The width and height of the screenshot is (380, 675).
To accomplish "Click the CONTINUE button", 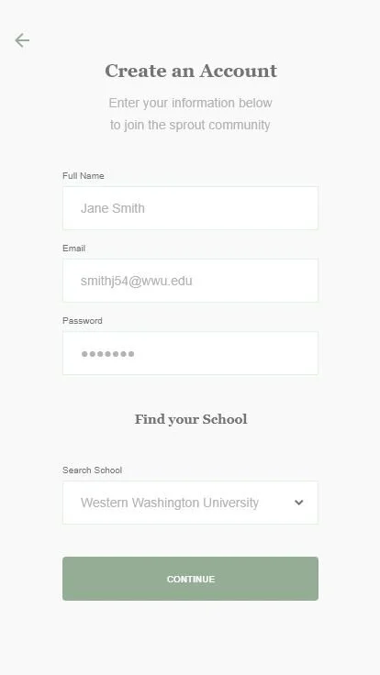I will (190, 579).
